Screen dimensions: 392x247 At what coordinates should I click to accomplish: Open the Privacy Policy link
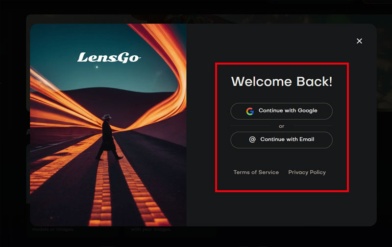pos(307,172)
